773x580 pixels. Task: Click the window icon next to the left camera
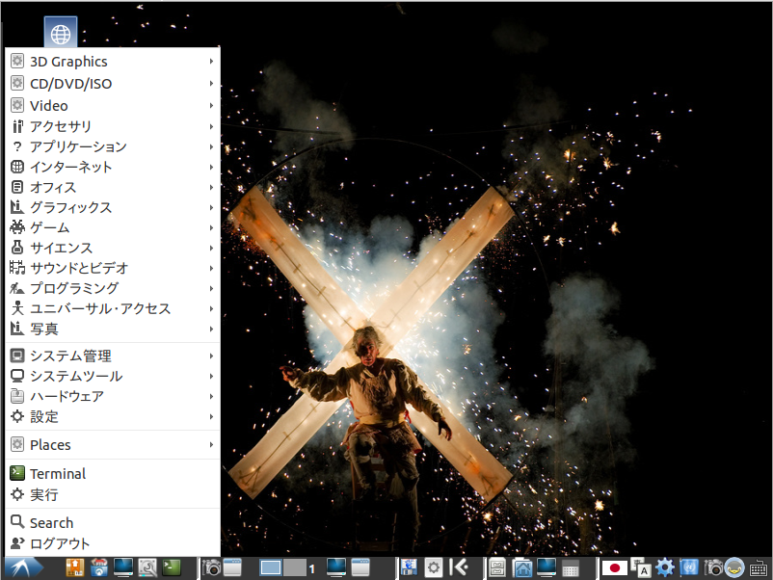(x=232, y=568)
